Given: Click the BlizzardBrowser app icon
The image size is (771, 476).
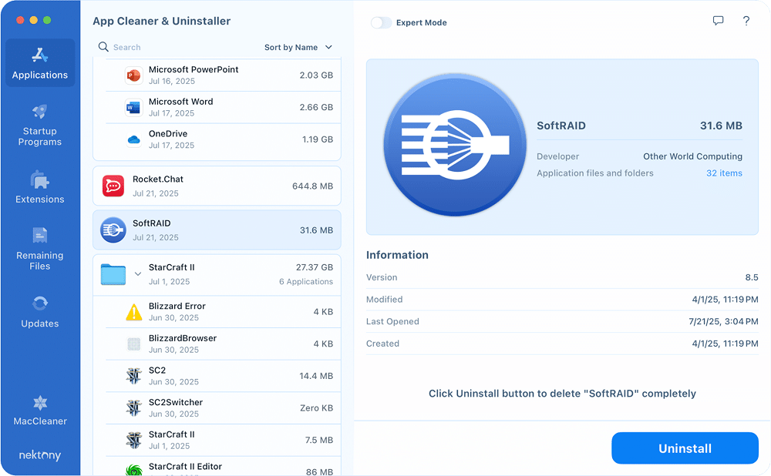Looking at the screenshot, I should coord(133,344).
